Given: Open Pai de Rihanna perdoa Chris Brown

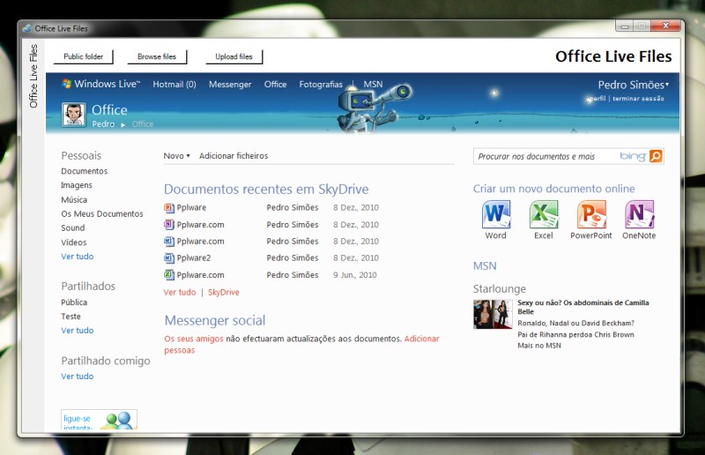Looking at the screenshot, I should coord(576,334).
